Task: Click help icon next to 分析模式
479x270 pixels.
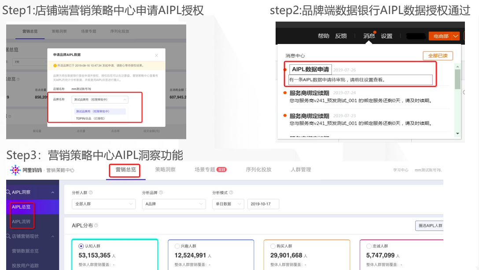Action: click(x=231, y=192)
